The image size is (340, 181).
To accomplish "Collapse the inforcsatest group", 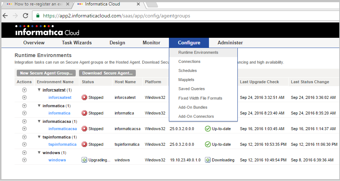I will point(39,90).
